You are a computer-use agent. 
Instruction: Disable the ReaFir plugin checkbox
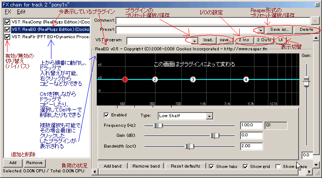(x=7, y=37)
